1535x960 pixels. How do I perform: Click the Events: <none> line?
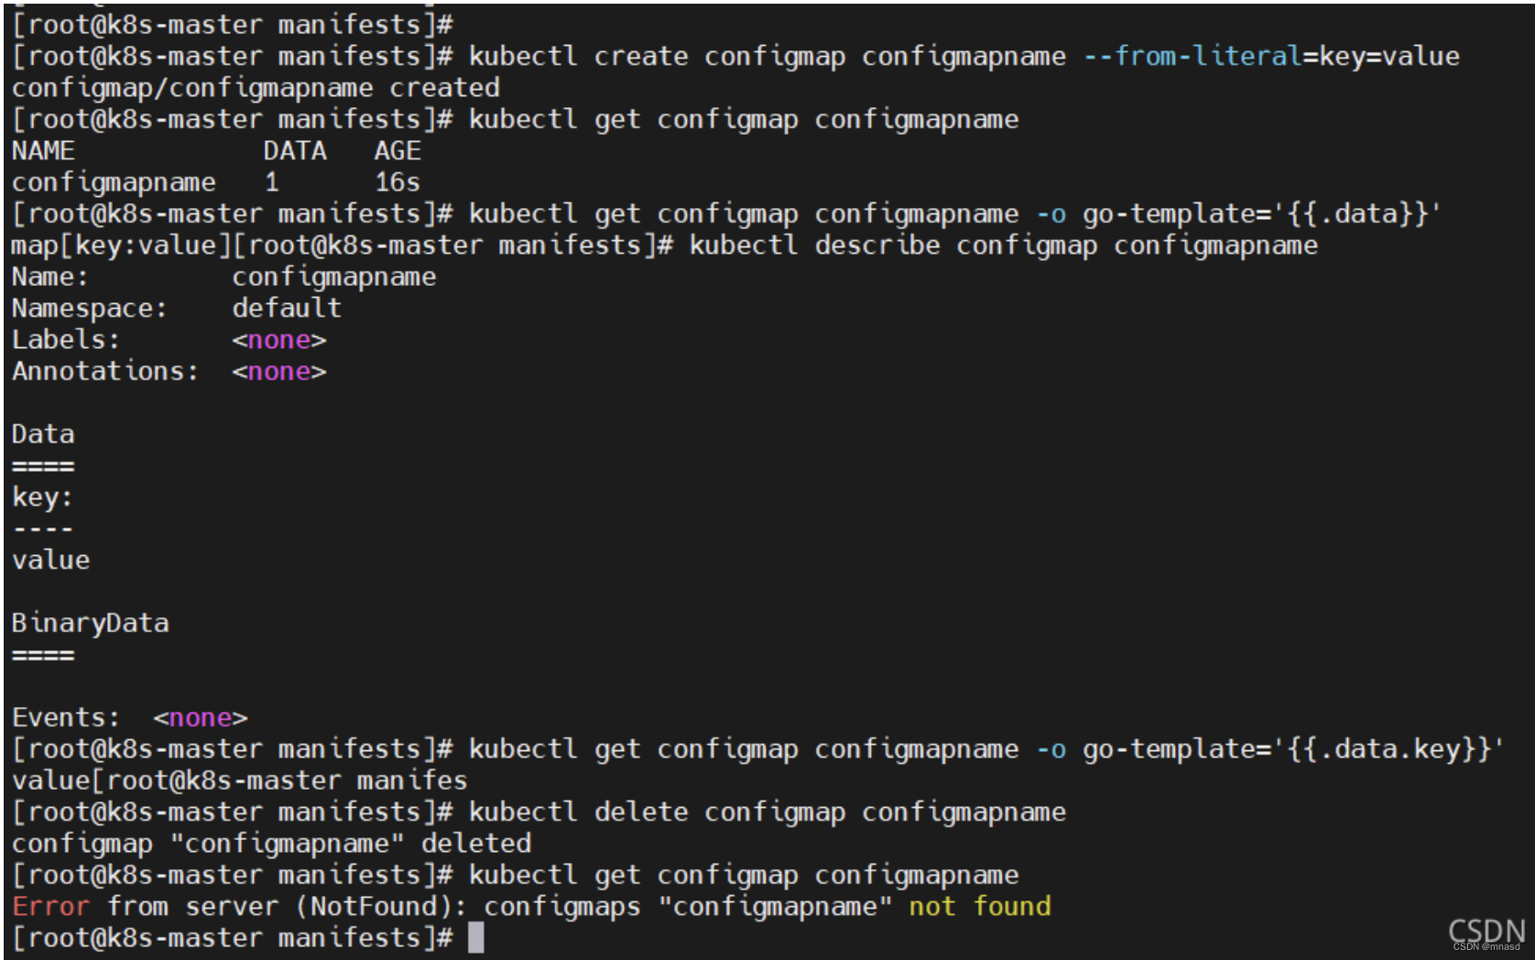point(128,717)
